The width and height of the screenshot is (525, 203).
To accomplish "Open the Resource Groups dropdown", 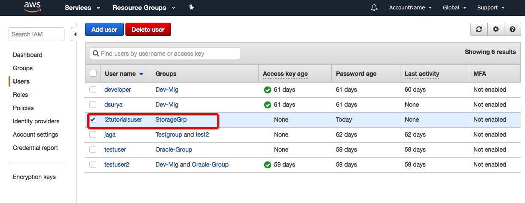I will click(143, 8).
